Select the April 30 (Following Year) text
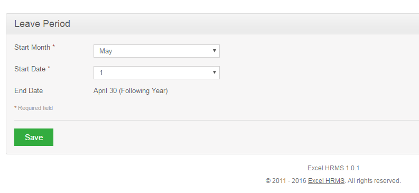 coord(131,91)
